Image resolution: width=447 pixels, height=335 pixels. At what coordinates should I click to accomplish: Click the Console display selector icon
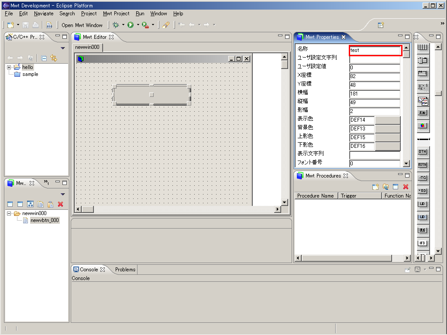pos(417,269)
